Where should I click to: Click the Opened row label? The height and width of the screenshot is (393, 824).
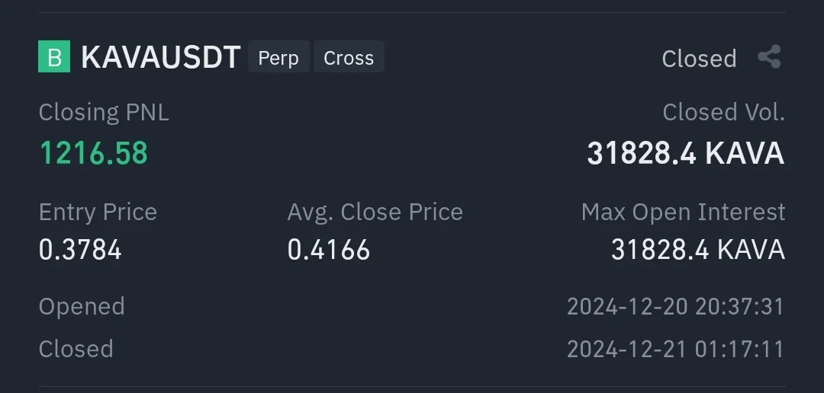82,306
